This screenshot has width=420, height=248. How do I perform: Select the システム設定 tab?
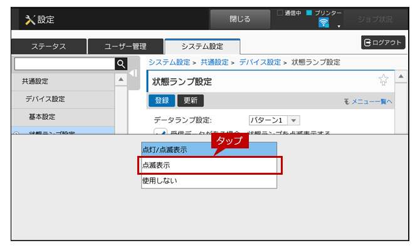click(x=202, y=46)
